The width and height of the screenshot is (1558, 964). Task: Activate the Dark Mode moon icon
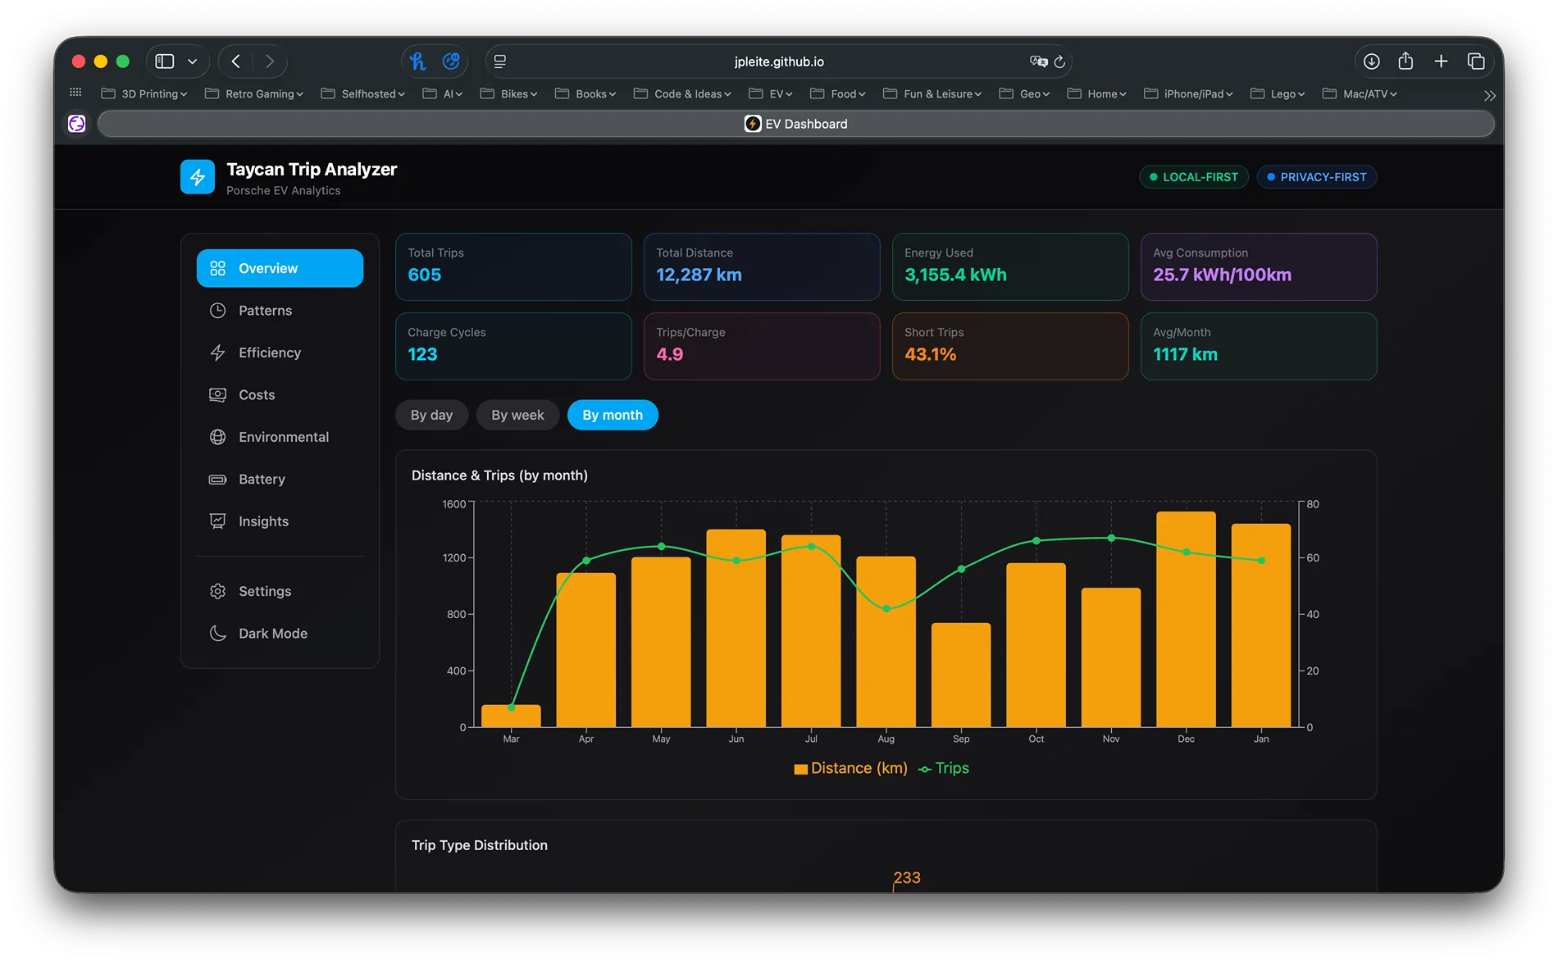pyautogui.click(x=217, y=633)
